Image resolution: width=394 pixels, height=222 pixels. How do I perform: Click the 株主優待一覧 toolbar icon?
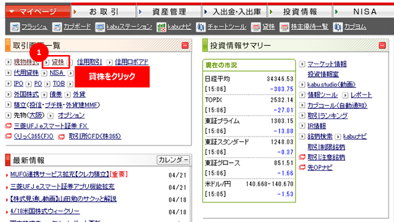click(284, 27)
